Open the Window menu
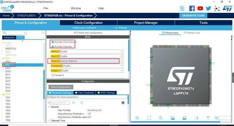234x126 pixels. click(x=76, y=8)
